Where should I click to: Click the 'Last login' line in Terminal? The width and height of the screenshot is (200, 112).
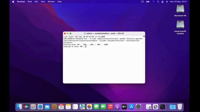pos(84,37)
